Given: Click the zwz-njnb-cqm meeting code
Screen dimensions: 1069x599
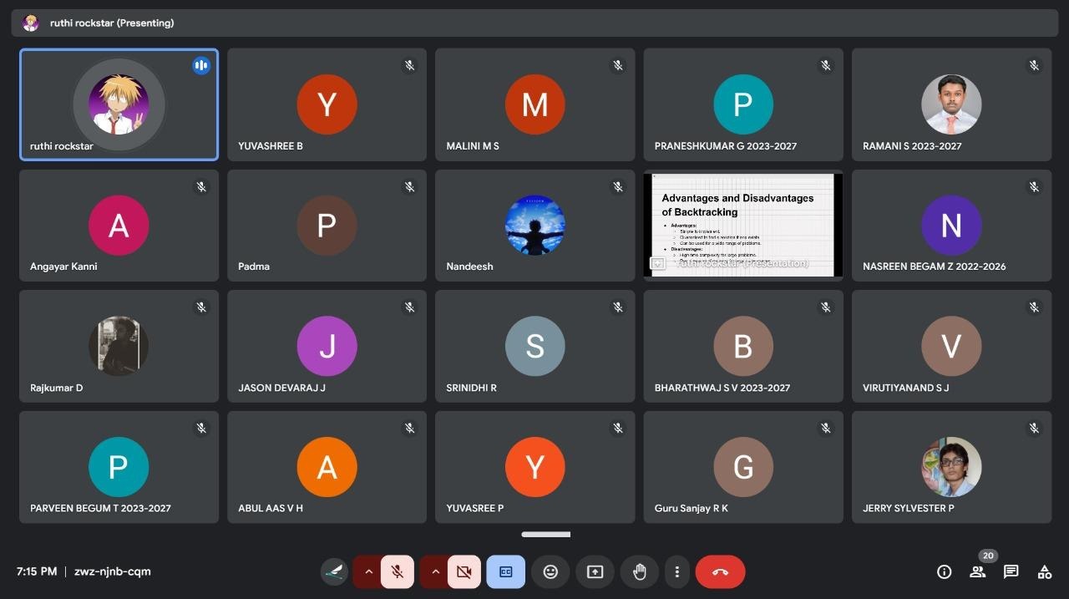Looking at the screenshot, I should [113, 571].
